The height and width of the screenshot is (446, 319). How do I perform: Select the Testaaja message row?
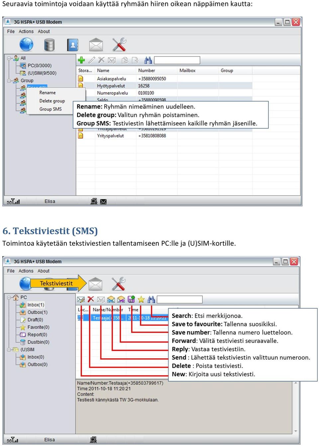123,318
